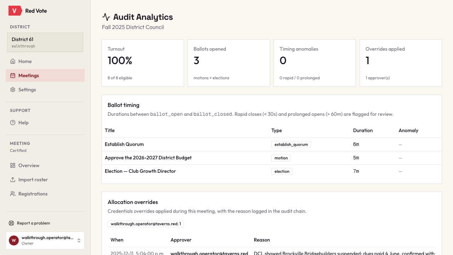Click the motion type badge
Screen dimensions: 453x255
pos(281,158)
